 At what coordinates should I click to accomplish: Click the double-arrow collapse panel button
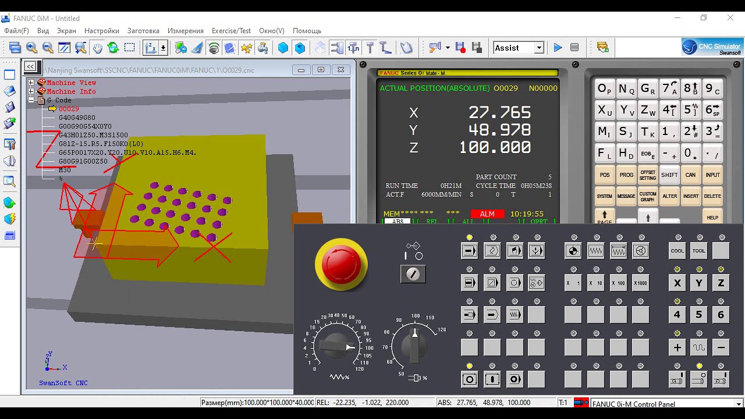pyautogui.click(x=30, y=67)
